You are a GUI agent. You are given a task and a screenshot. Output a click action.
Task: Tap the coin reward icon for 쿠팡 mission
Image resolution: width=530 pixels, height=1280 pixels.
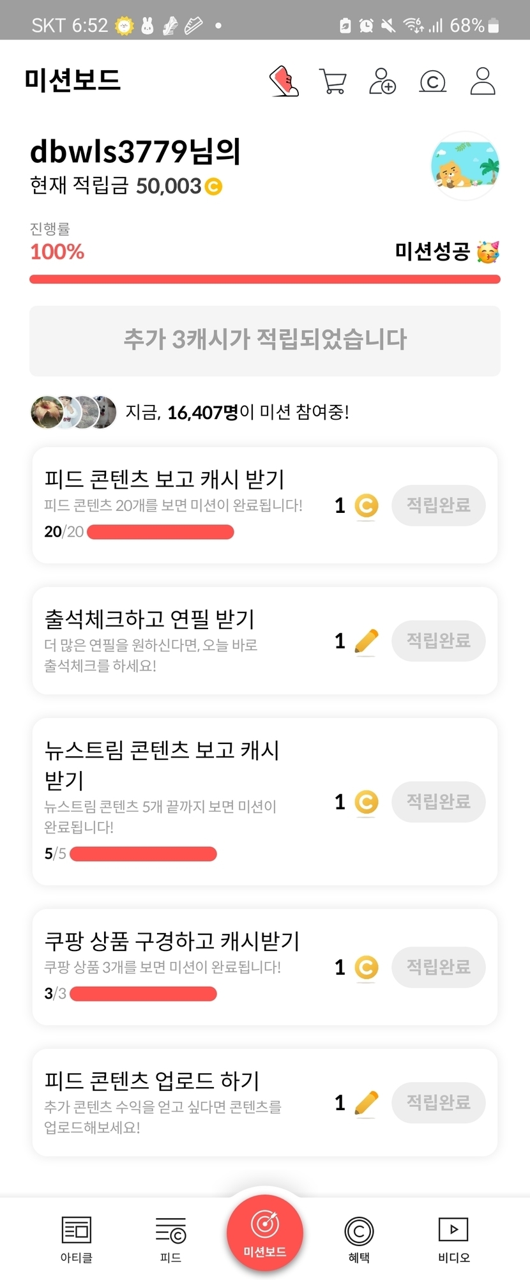pos(366,967)
